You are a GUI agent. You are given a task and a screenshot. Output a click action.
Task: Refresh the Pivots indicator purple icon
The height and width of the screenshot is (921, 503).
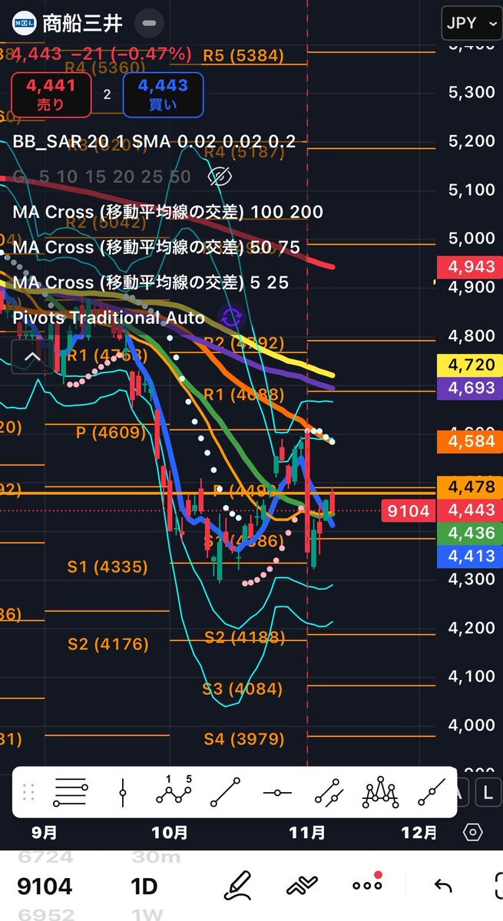click(x=231, y=317)
